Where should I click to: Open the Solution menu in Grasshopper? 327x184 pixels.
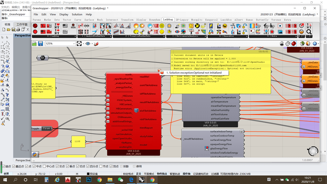(77, 14)
